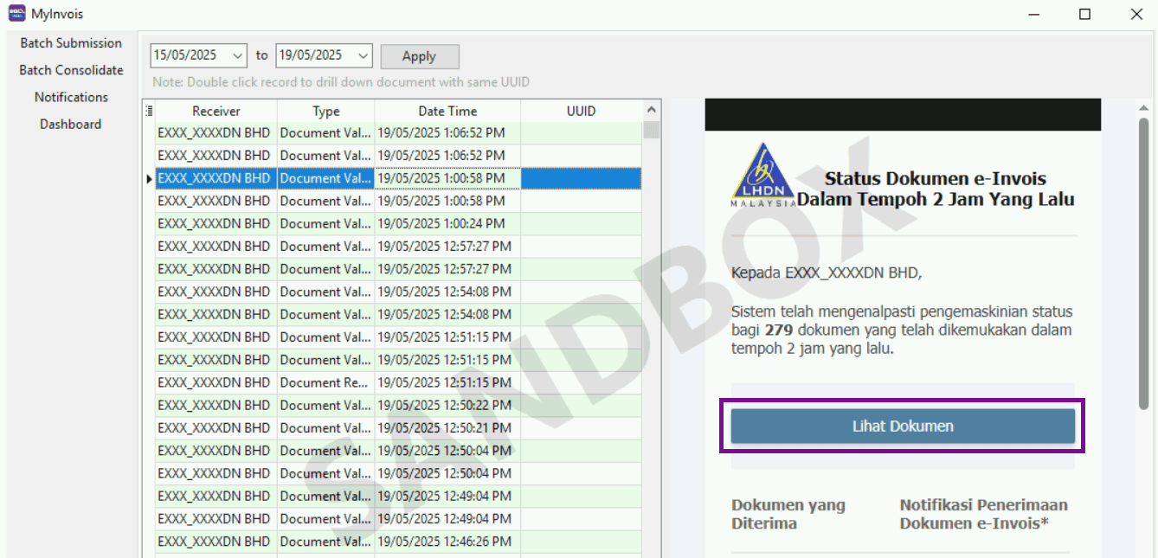Image resolution: width=1158 pixels, height=558 pixels.
Task: Open the grid column chooser icon
Action: point(148,111)
